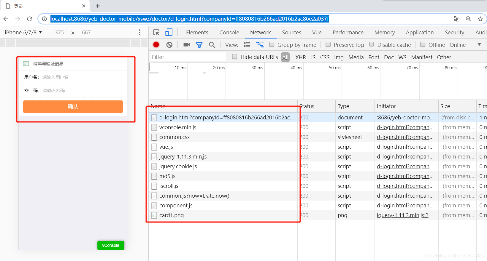
Task: Enable Group by frame checkbox
Action: tap(272, 44)
